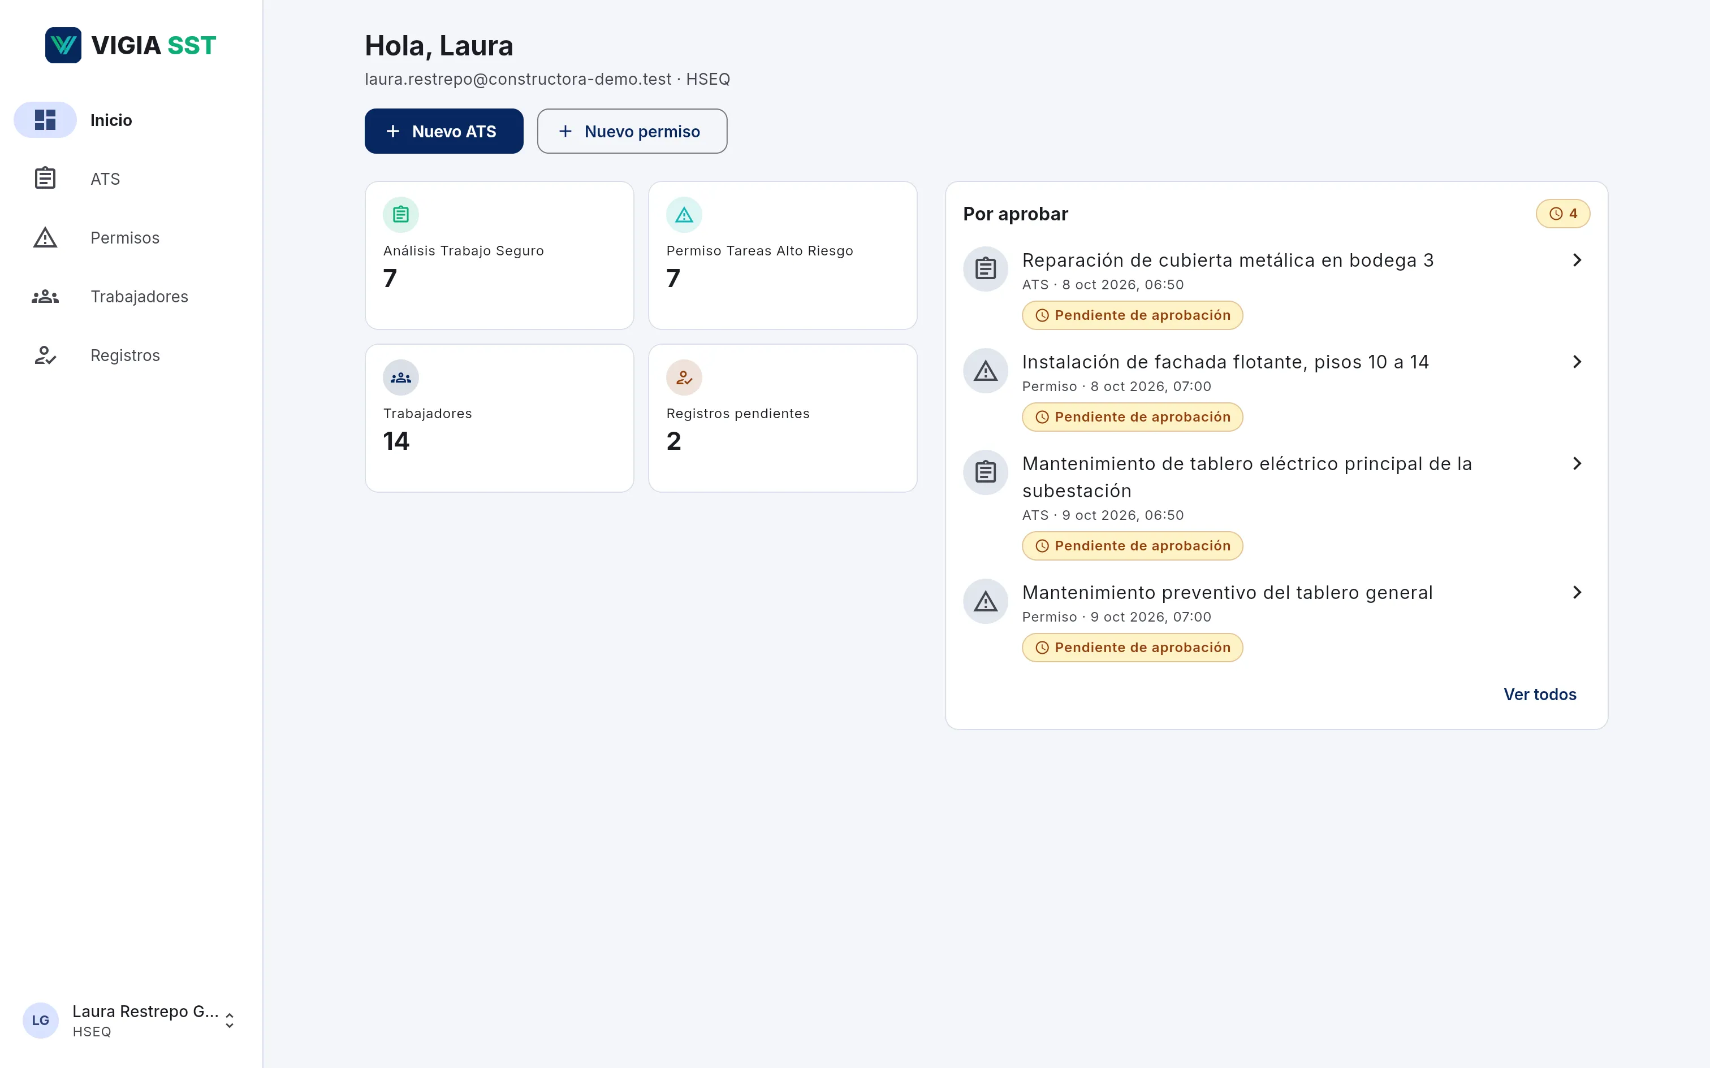The height and width of the screenshot is (1068, 1710).
Task: Click the email laura.restrepo@constructora-demo.test
Action: 518,79
